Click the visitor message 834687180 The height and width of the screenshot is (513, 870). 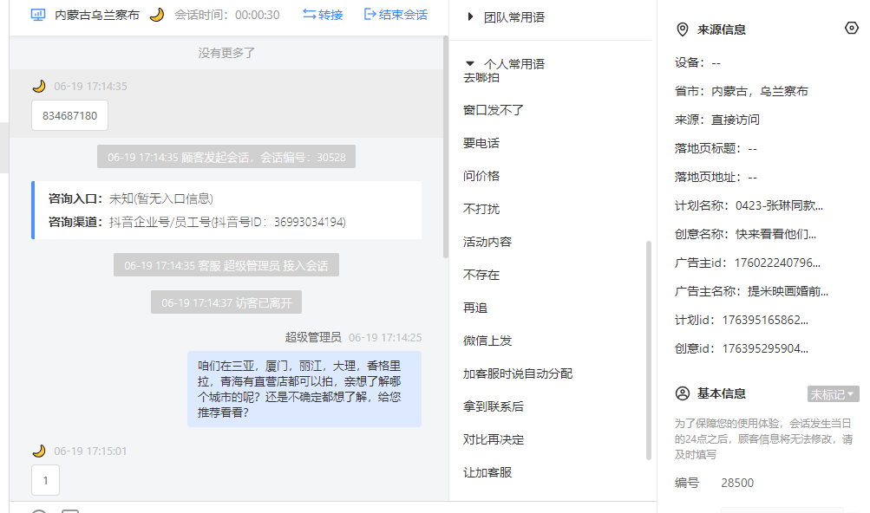(x=70, y=115)
